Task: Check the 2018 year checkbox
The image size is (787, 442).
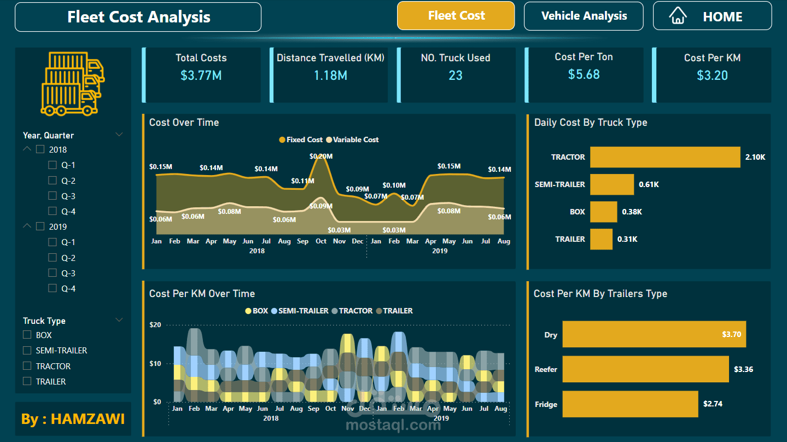Action: [x=39, y=149]
